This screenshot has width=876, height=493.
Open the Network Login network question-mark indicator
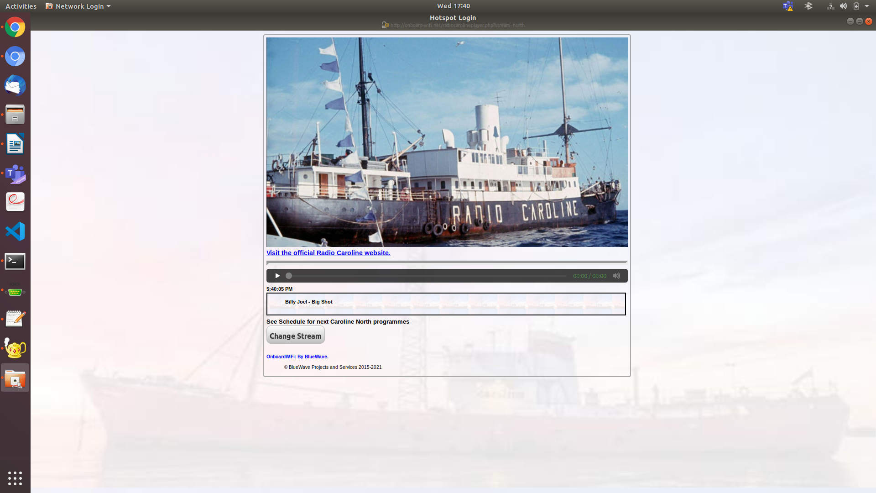point(830,6)
